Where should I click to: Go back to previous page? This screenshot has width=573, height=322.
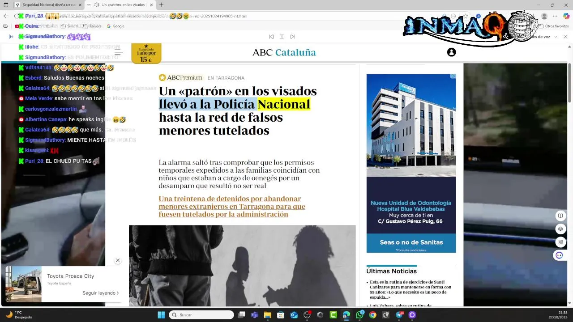[5, 16]
